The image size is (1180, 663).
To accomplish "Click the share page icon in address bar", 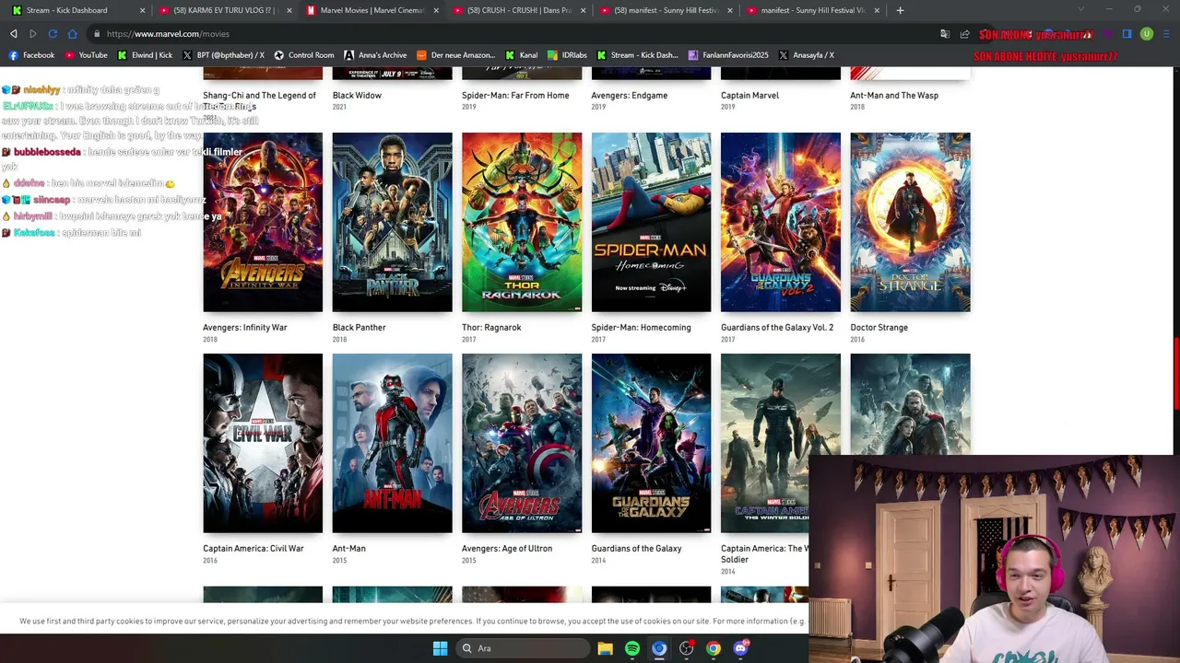I will click(964, 34).
